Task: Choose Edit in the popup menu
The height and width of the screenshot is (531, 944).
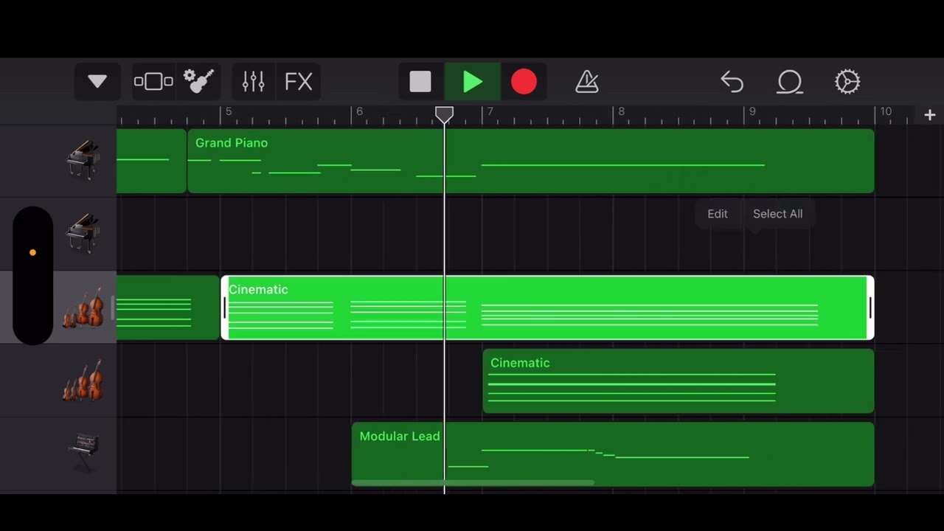Action: 718,214
